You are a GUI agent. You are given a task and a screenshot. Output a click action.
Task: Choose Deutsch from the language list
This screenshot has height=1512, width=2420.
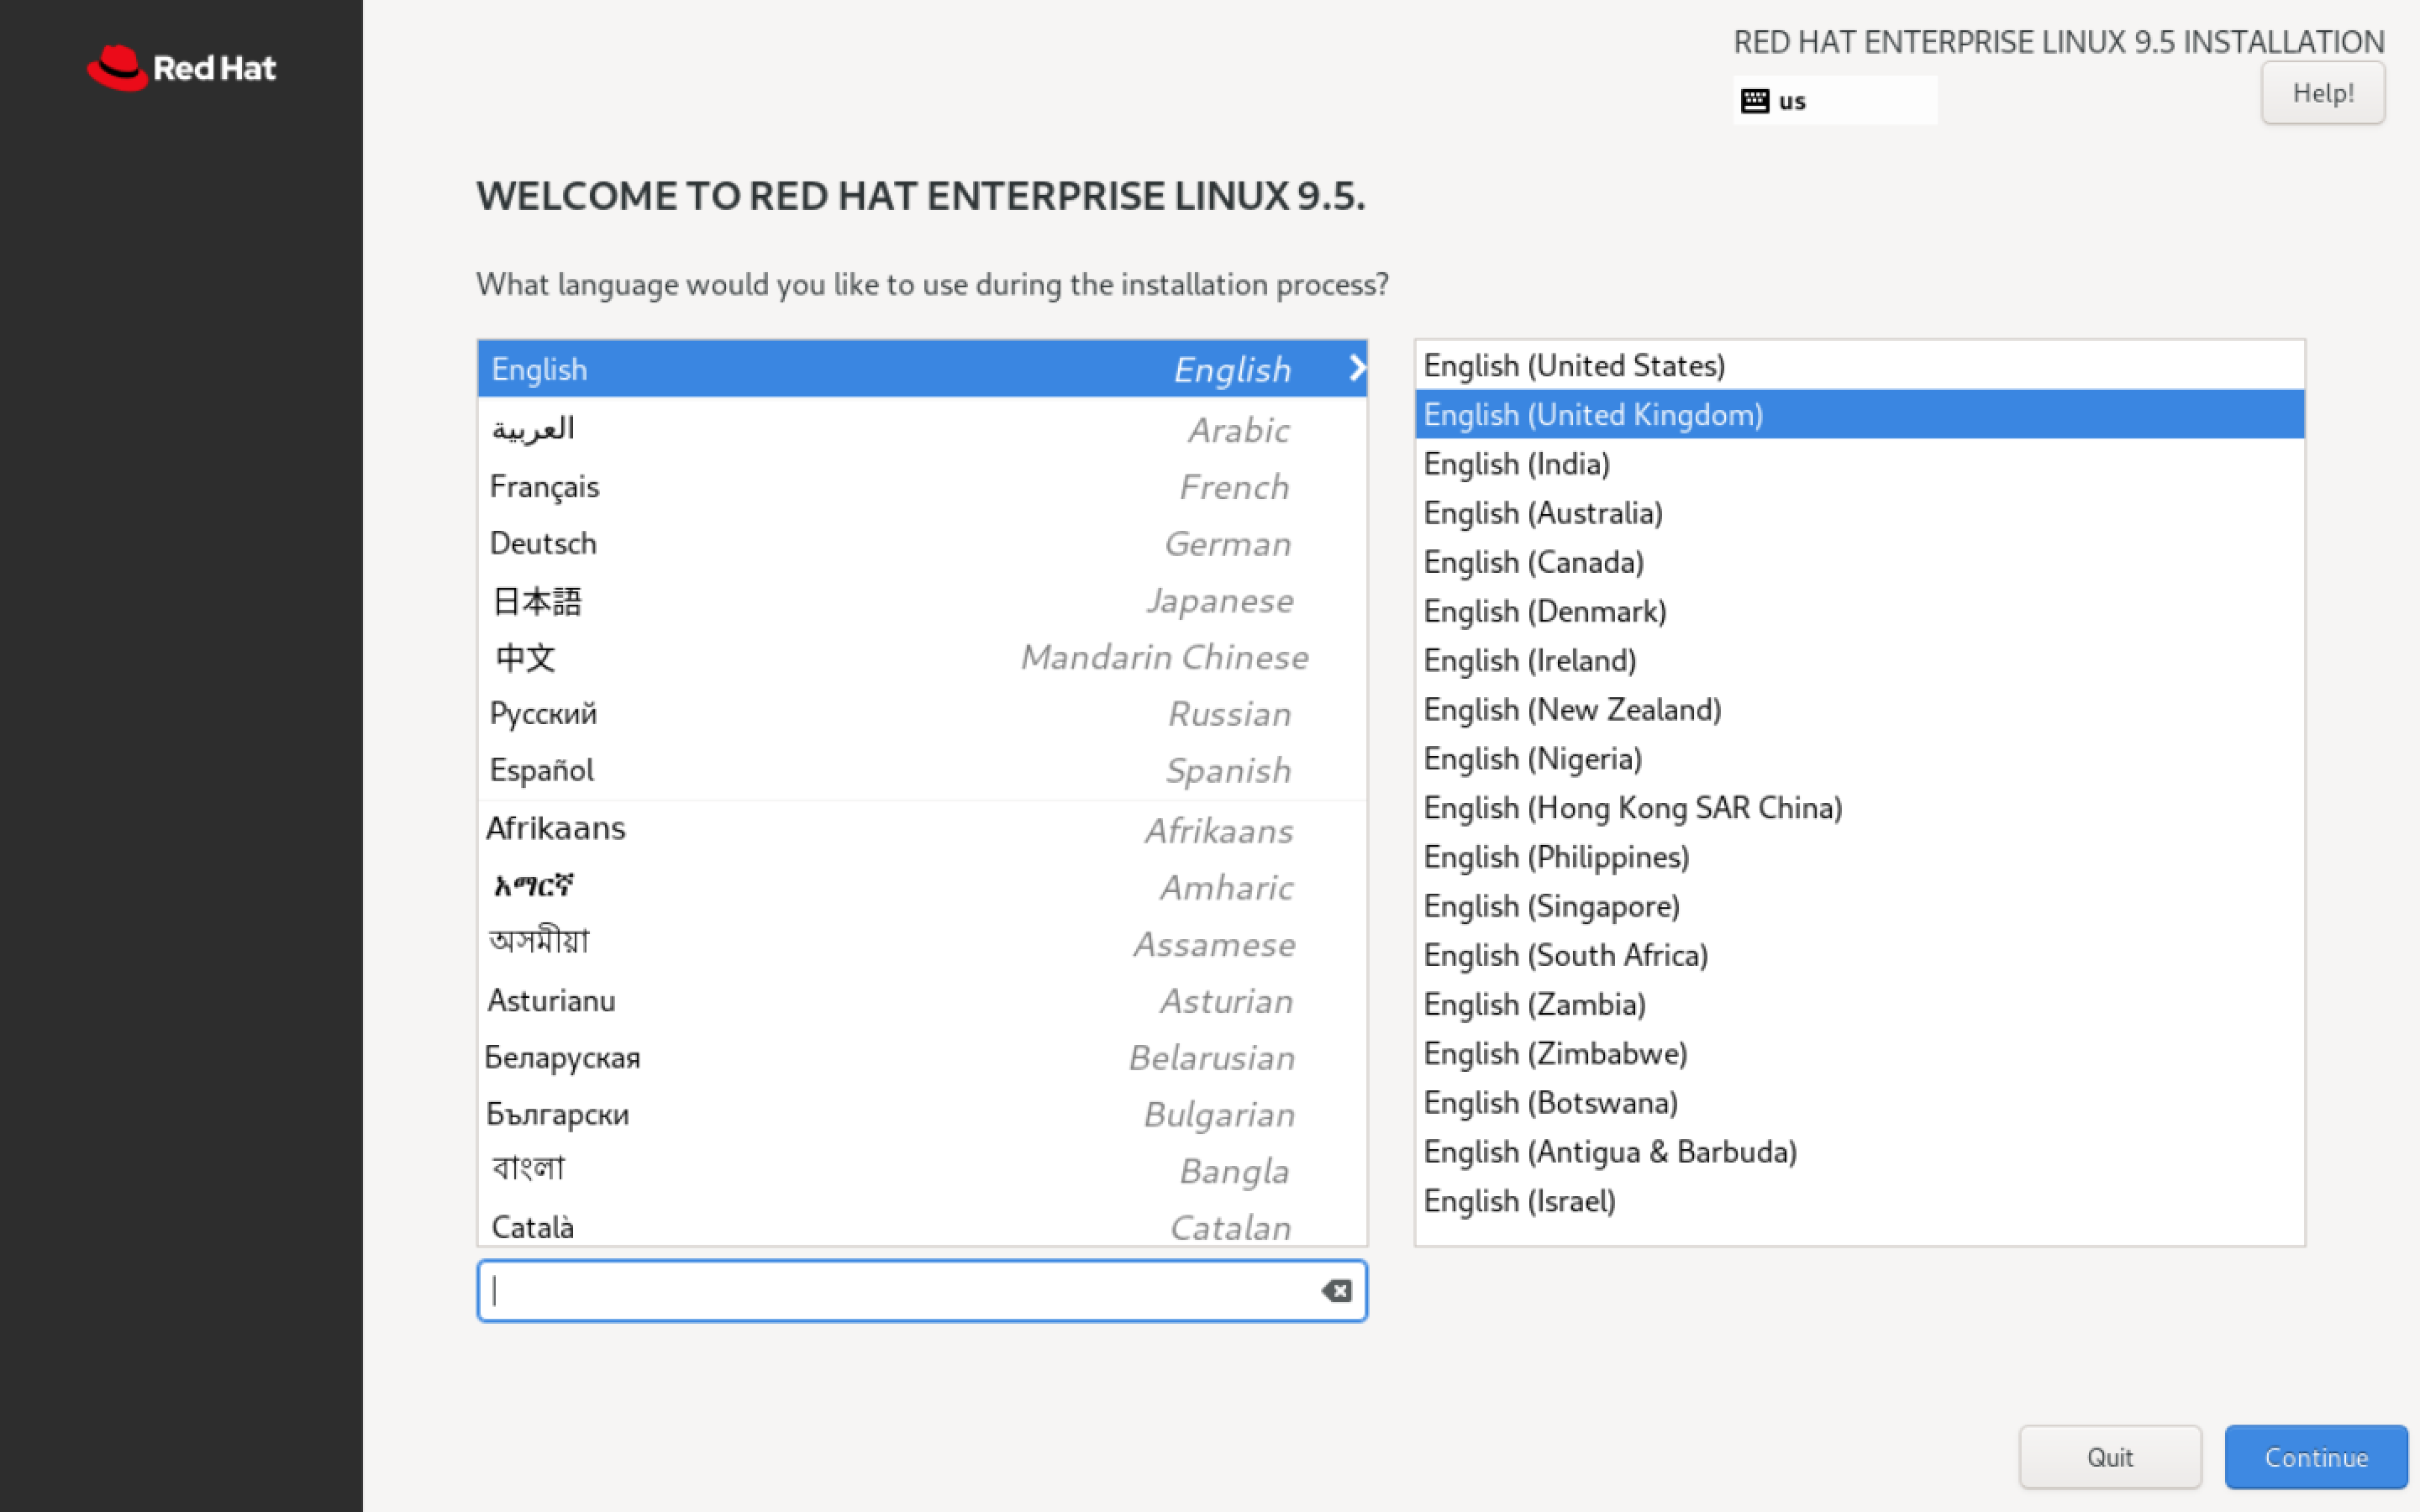(921, 544)
